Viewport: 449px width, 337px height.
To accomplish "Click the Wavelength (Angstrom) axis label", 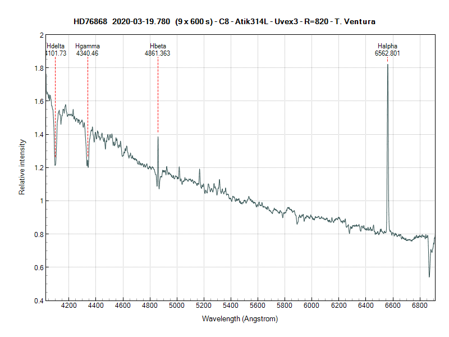I will [240, 318].
